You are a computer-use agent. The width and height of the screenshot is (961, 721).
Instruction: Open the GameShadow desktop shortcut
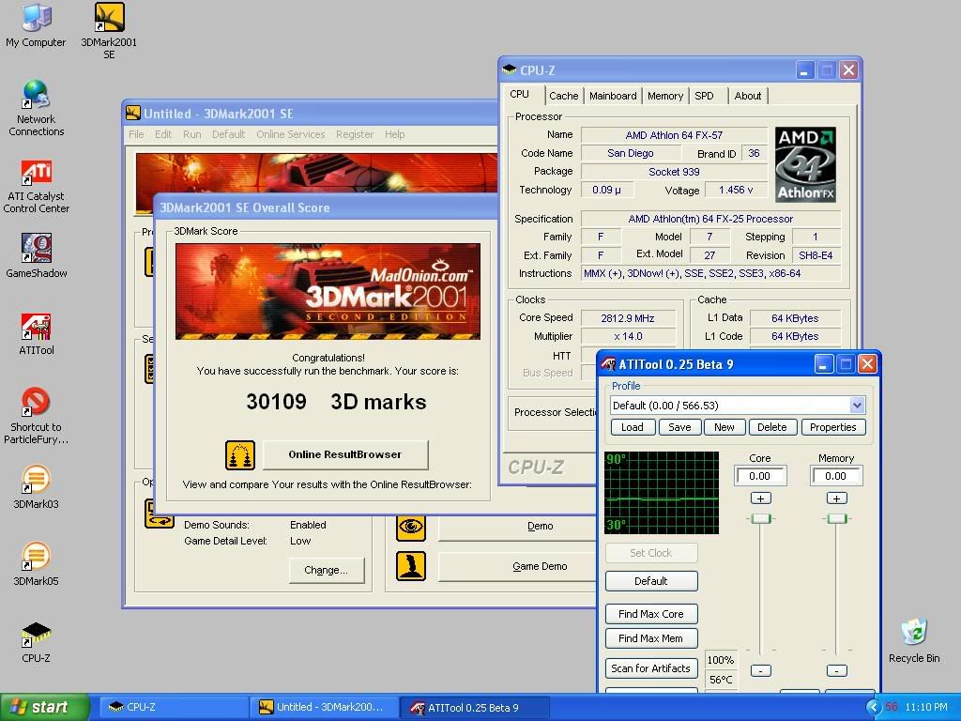click(36, 250)
